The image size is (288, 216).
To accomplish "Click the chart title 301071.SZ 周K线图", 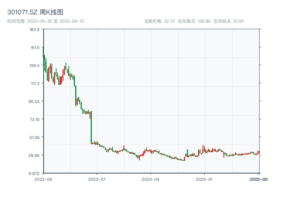I will [x=36, y=11].
